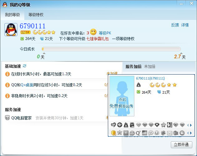Open the Q+ icon in popup
Viewport: 197px width, 156px height.
pyautogui.click(x=138, y=133)
